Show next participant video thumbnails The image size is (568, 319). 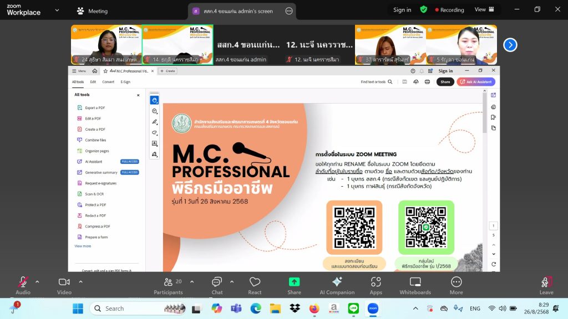(510, 45)
